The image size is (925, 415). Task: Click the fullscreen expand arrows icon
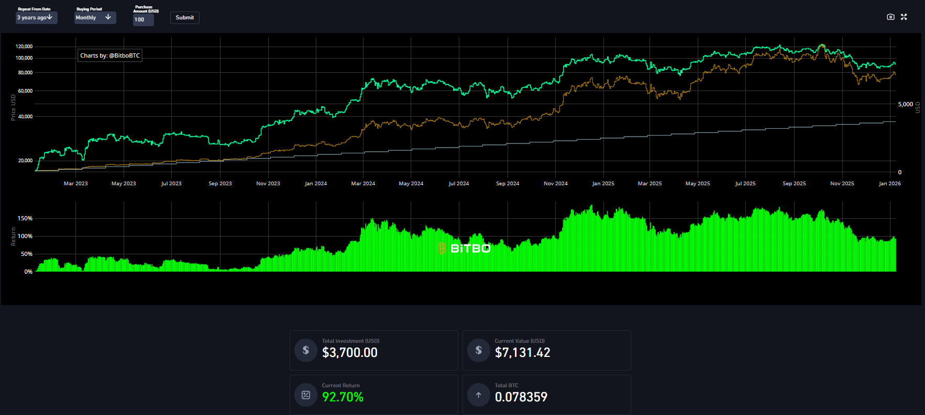point(904,17)
